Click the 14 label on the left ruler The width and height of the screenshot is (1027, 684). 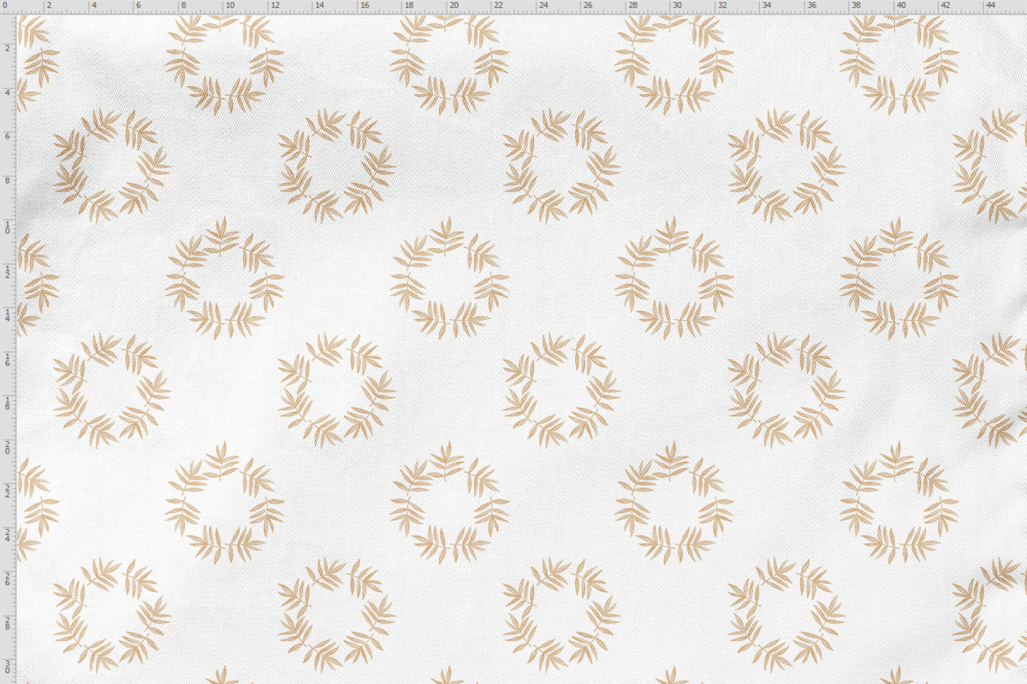coord(7,315)
